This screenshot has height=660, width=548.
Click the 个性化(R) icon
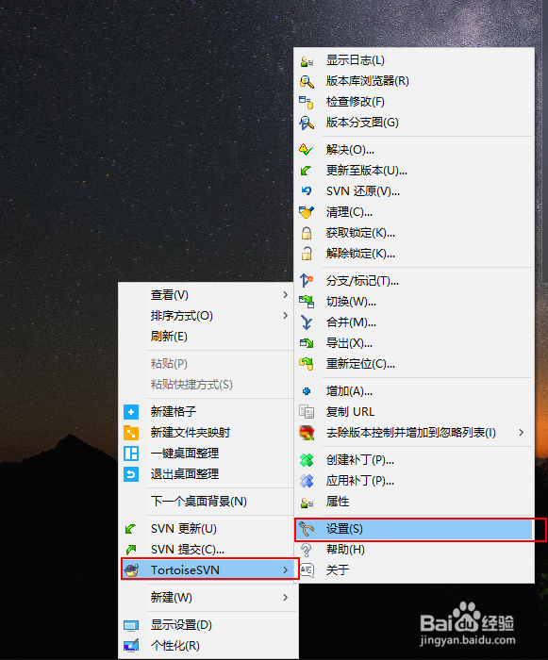131,646
